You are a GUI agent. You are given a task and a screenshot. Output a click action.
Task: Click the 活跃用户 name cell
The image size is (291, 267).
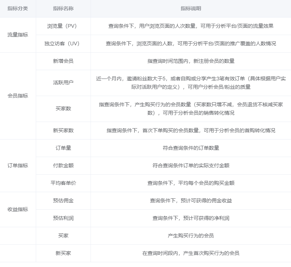pos(63,83)
